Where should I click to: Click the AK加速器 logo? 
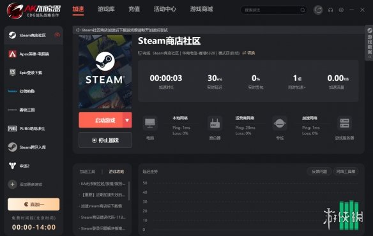click(34, 10)
